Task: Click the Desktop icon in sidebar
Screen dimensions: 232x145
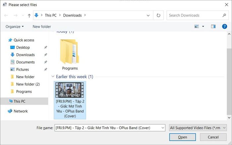Action: (x=13, y=47)
